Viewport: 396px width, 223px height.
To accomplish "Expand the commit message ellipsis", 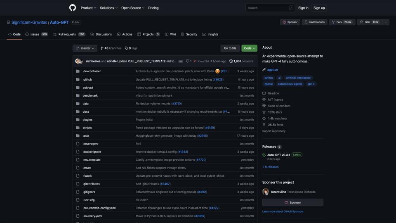I will point(181,61).
